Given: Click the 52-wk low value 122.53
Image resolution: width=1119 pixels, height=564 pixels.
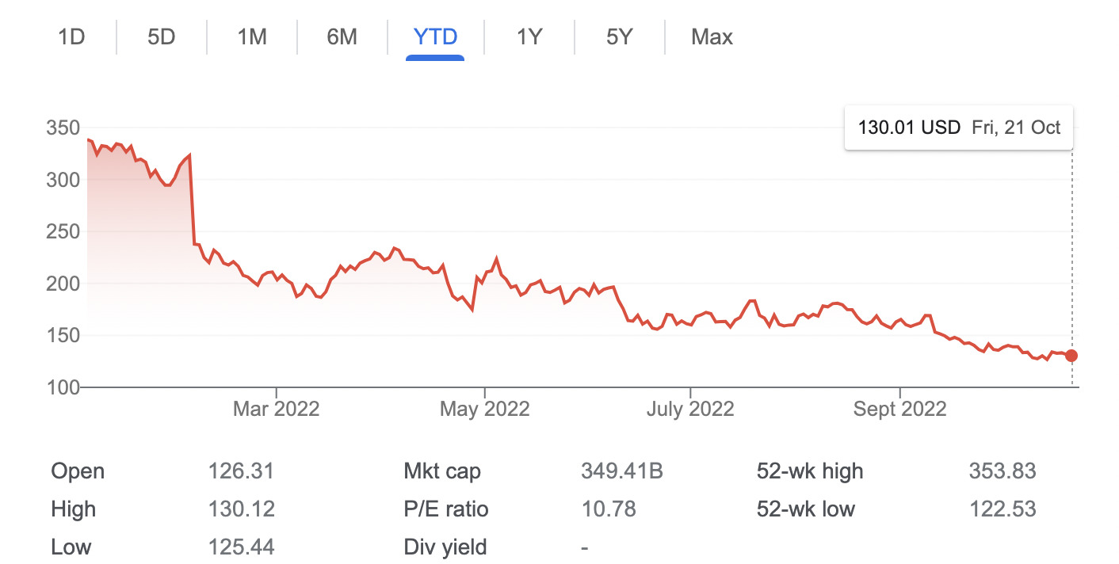Looking at the screenshot, I should (1003, 509).
